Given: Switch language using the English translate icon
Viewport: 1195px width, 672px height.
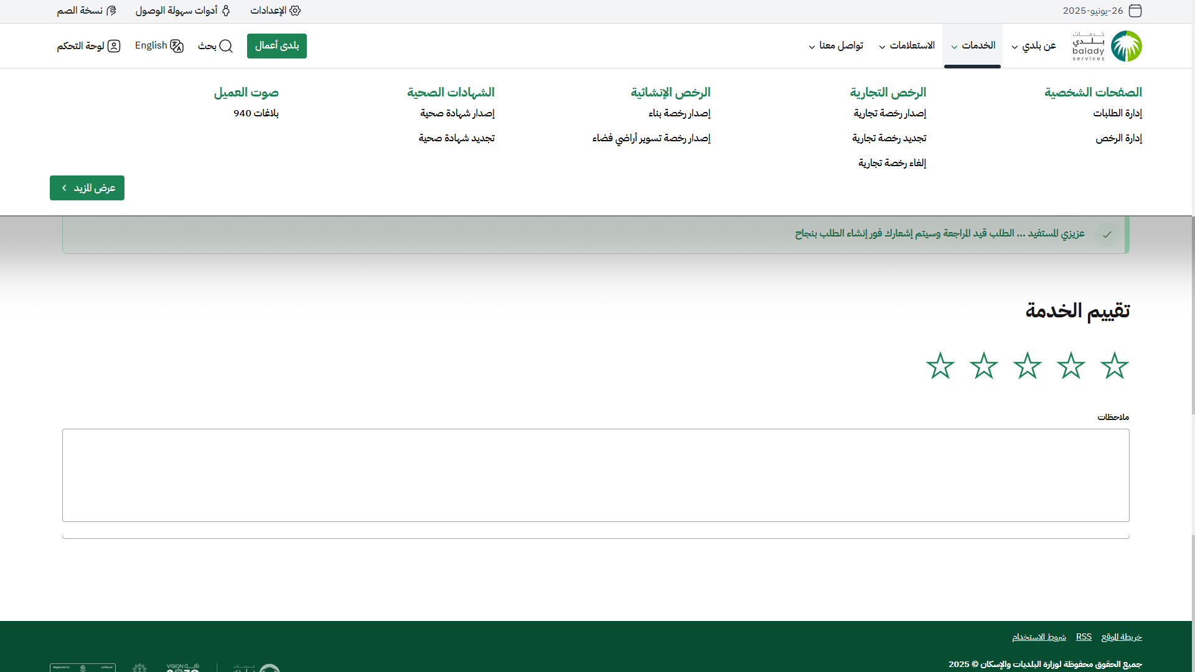Looking at the screenshot, I should click(x=177, y=46).
